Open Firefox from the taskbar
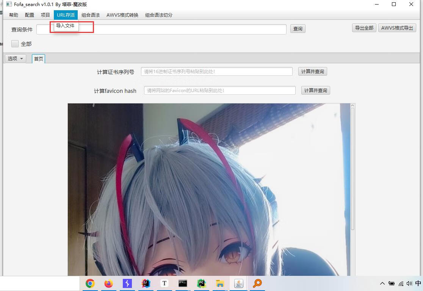This screenshot has height=291, width=423. 109,283
